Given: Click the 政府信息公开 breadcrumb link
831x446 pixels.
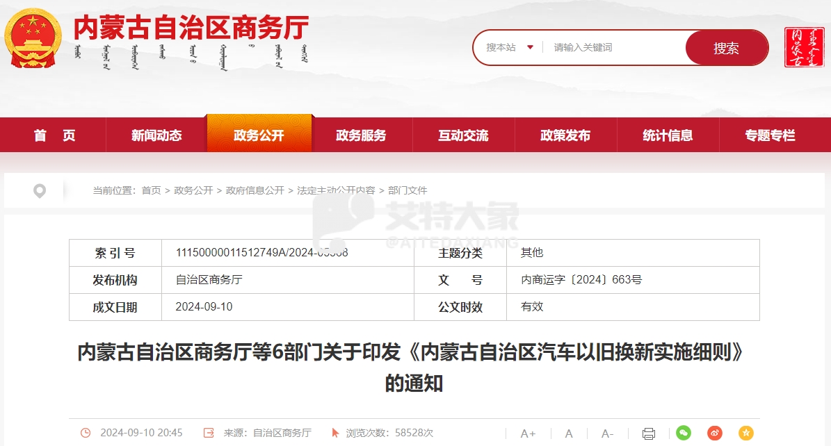Looking at the screenshot, I should [x=255, y=190].
